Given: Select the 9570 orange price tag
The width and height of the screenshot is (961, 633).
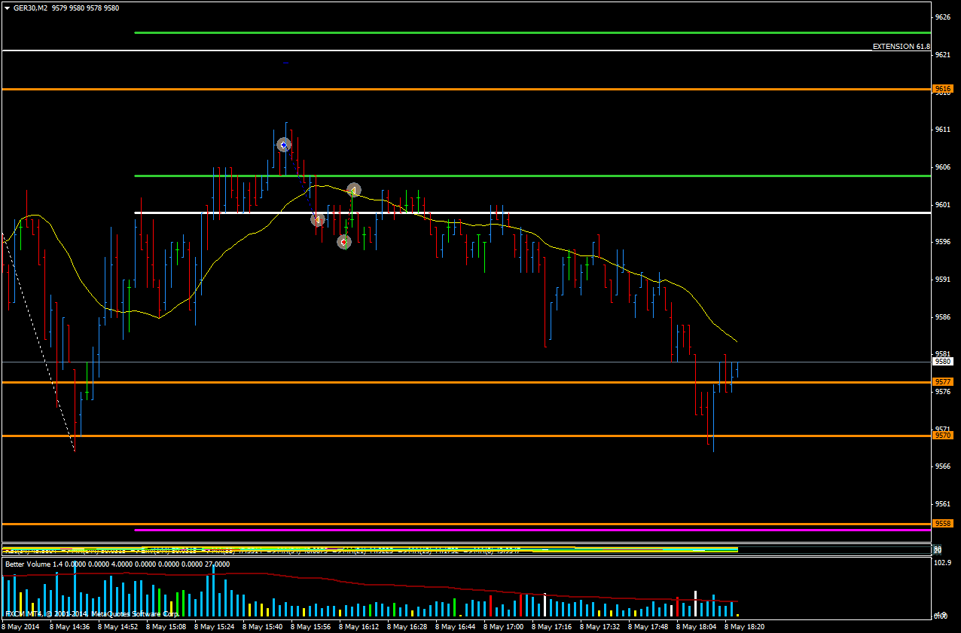Looking at the screenshot, I should pos(943,436).
